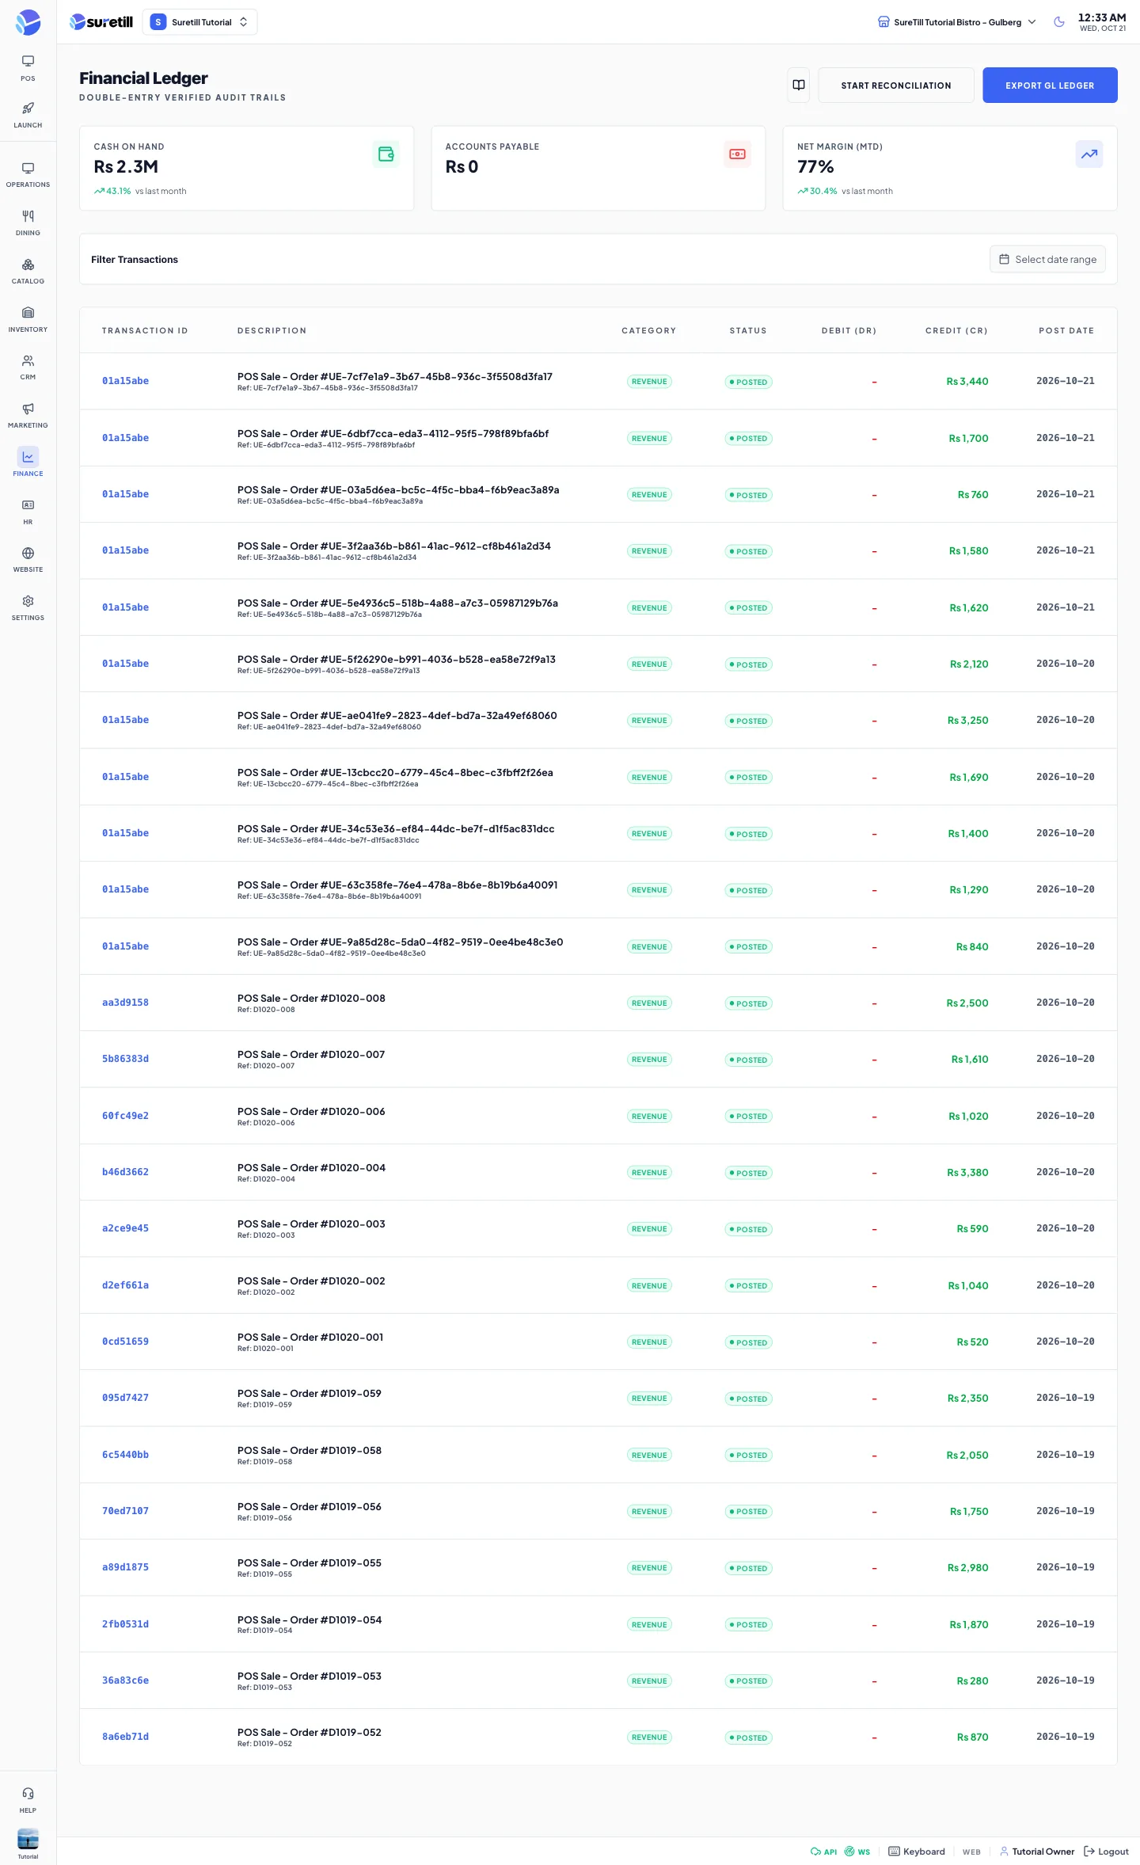Click the Cash on Hand wallet icon
This screenshot has width=1140, height=1865.
(386, 154)
